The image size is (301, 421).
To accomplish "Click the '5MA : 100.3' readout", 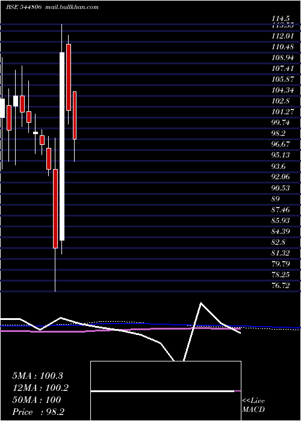I will click(x=37, y=376).
